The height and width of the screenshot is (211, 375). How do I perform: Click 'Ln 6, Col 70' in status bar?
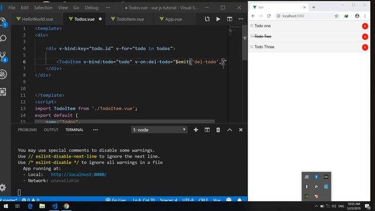pos(144,200)
